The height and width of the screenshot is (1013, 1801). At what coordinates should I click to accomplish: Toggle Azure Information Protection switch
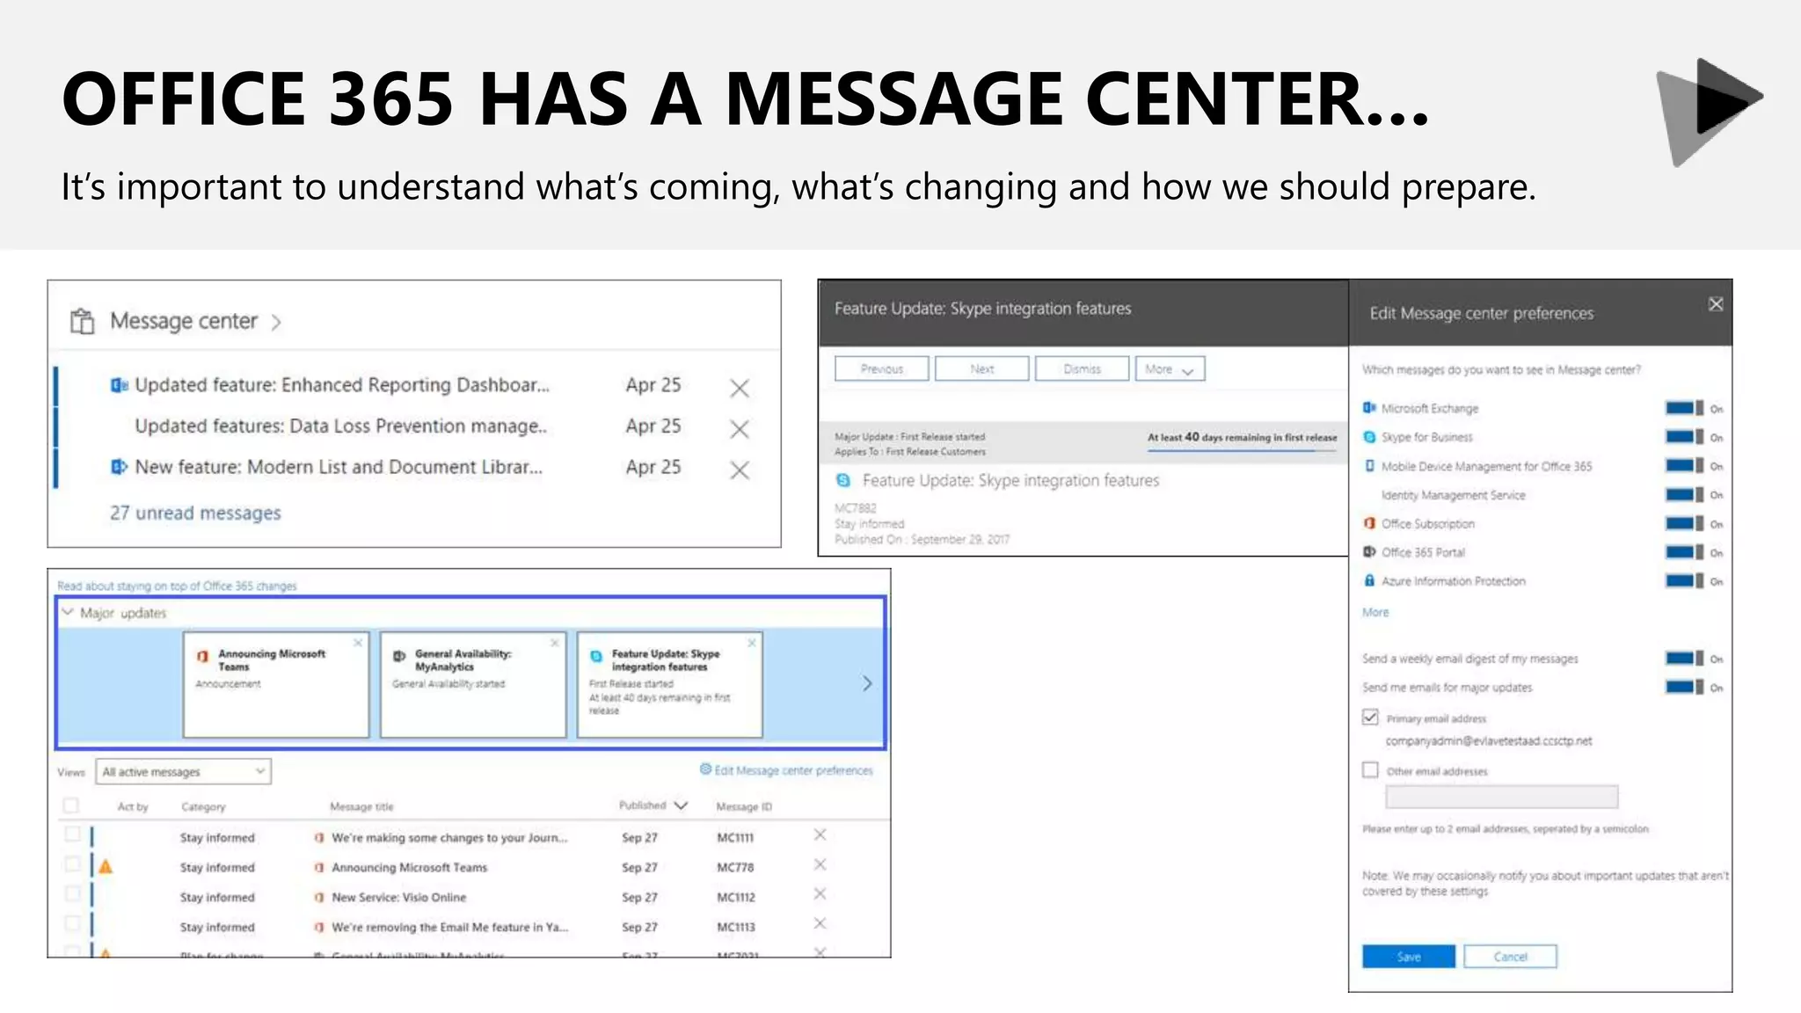1684,581
